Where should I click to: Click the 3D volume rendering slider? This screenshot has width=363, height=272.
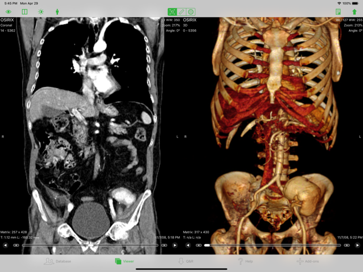pos(273,245)
